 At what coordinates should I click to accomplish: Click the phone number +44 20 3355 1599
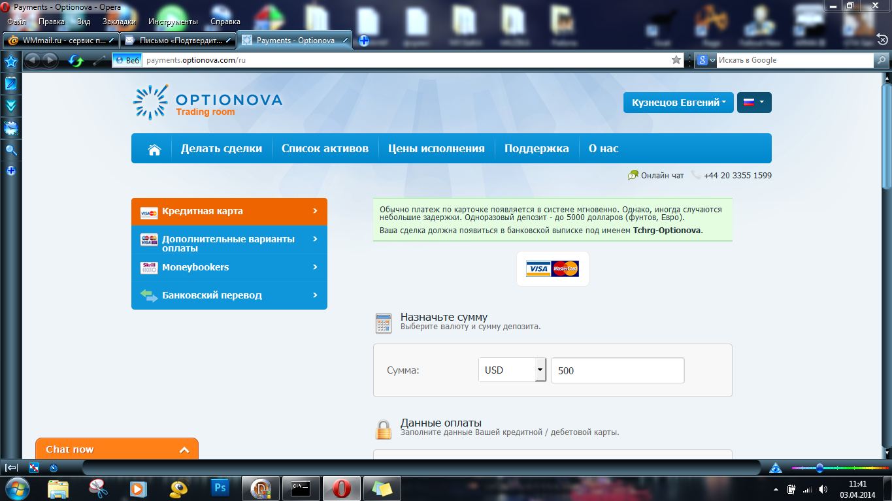738,175
